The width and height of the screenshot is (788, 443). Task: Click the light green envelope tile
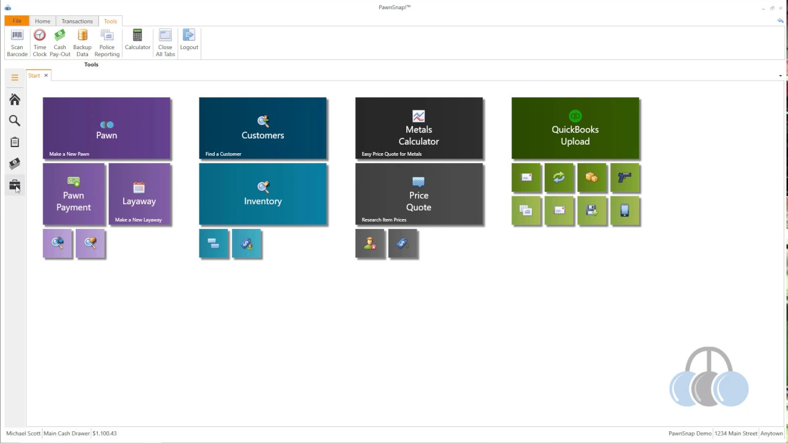coord(559,210)
